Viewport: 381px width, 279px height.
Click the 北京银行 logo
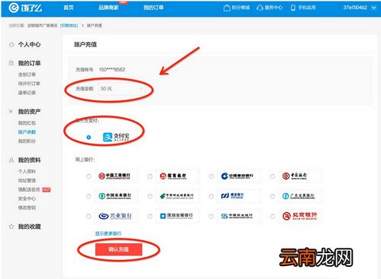(x=299, y=216)
